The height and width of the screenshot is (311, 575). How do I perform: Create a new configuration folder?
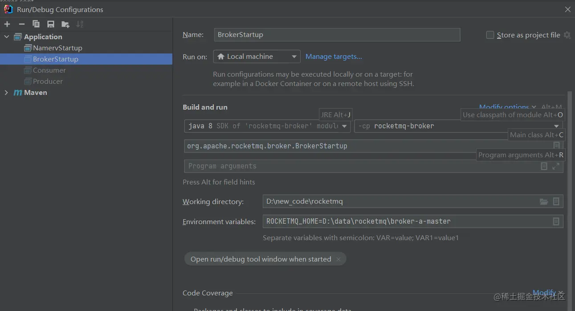coord(65,24)
